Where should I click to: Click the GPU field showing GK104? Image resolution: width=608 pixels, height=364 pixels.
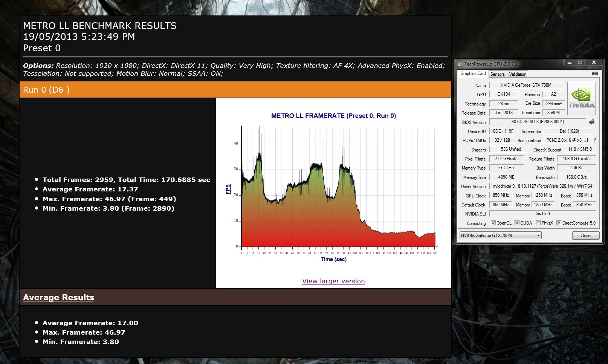pos(504,94)
